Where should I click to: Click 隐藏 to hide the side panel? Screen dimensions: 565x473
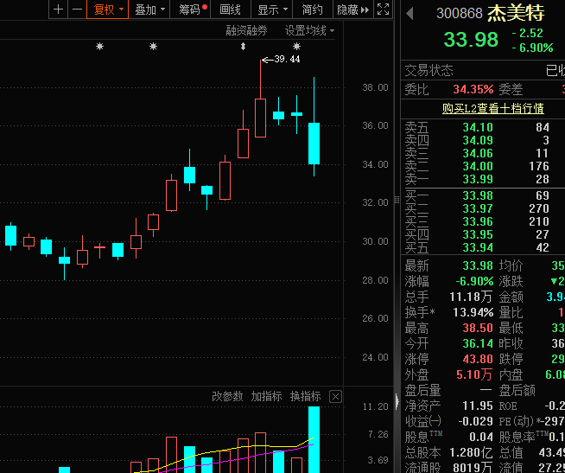click(352, 10)
